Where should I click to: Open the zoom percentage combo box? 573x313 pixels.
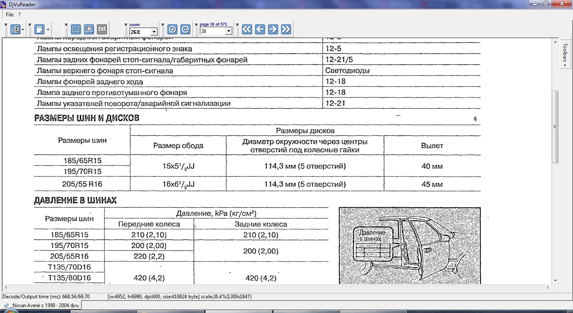click(154, 32)
